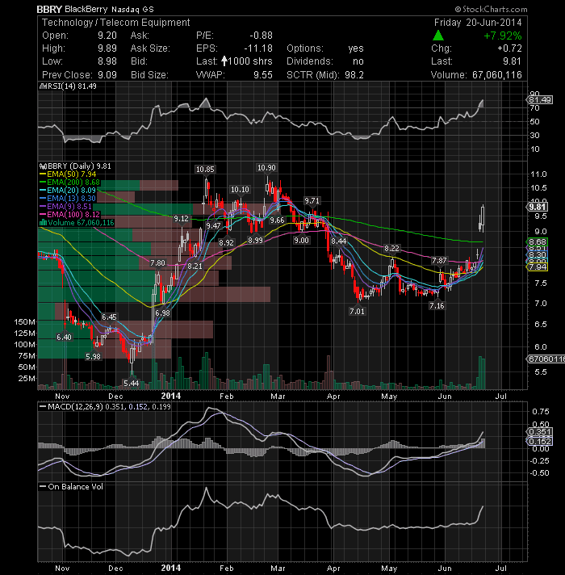This screenshot has width=565, height=575.
Task: Click the 7.01 low price label
Action: click(x=357, y=312)
